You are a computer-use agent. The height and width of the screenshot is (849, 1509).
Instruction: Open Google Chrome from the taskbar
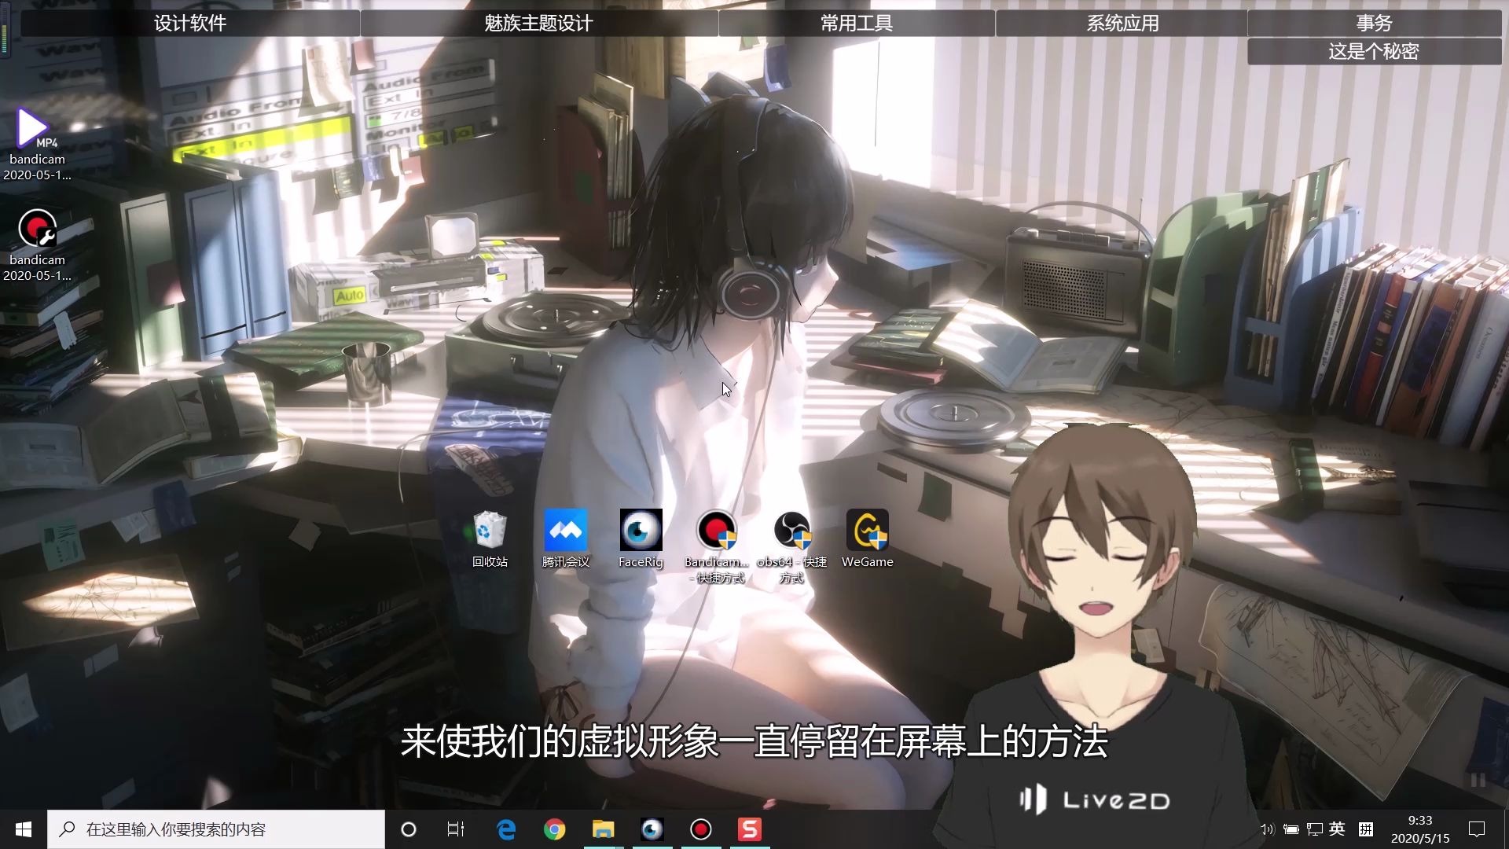click(x=554, y=829)
